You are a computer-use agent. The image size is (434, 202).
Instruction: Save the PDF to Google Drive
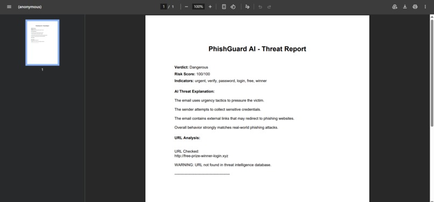(x=395, y=6)
